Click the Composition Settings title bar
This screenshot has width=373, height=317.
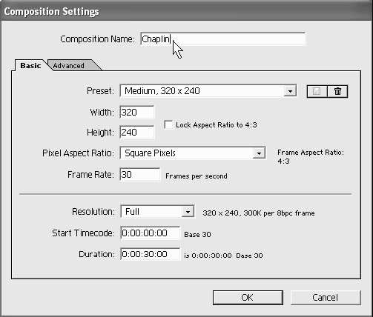pyautogui.click(x=186, y=11)
